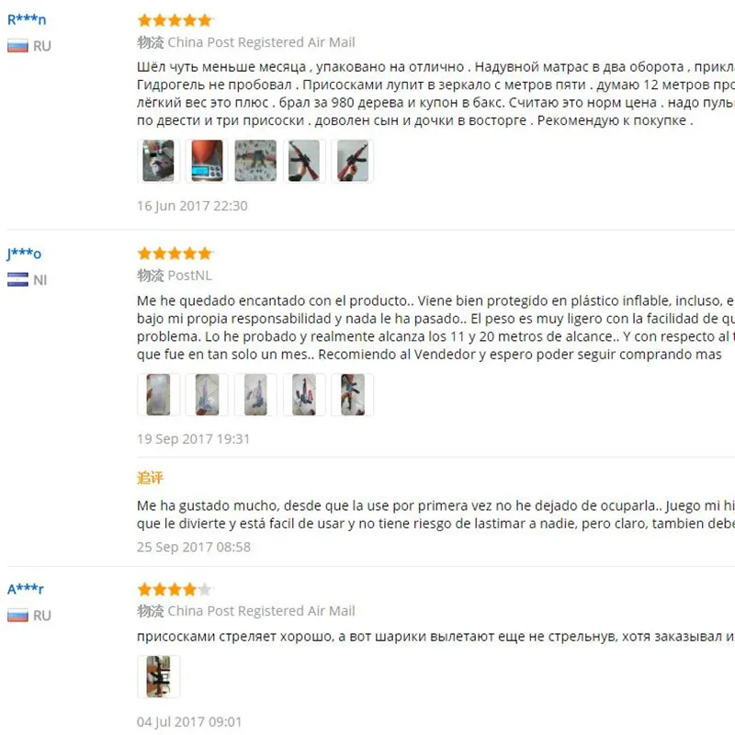The image size is (735, 735).
Task: Click the Russian flag under A***r
Action: click(17, 616)
